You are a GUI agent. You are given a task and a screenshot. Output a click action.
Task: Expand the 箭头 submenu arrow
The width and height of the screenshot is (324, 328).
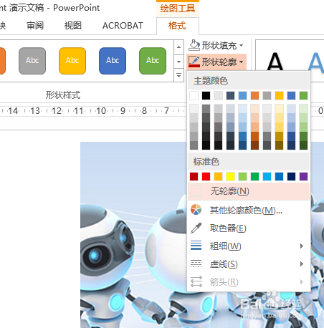[302, 282]
